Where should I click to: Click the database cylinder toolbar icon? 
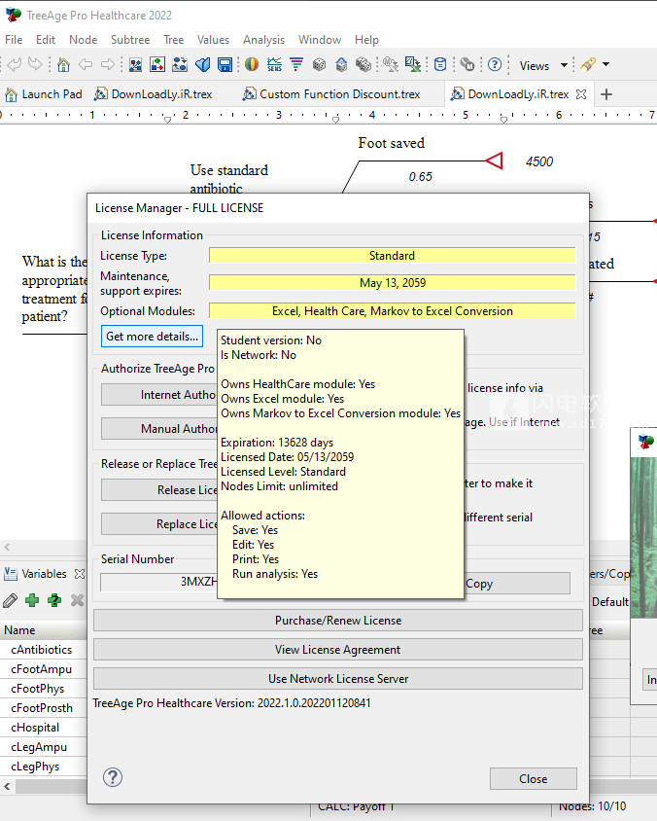coord(440,65)
